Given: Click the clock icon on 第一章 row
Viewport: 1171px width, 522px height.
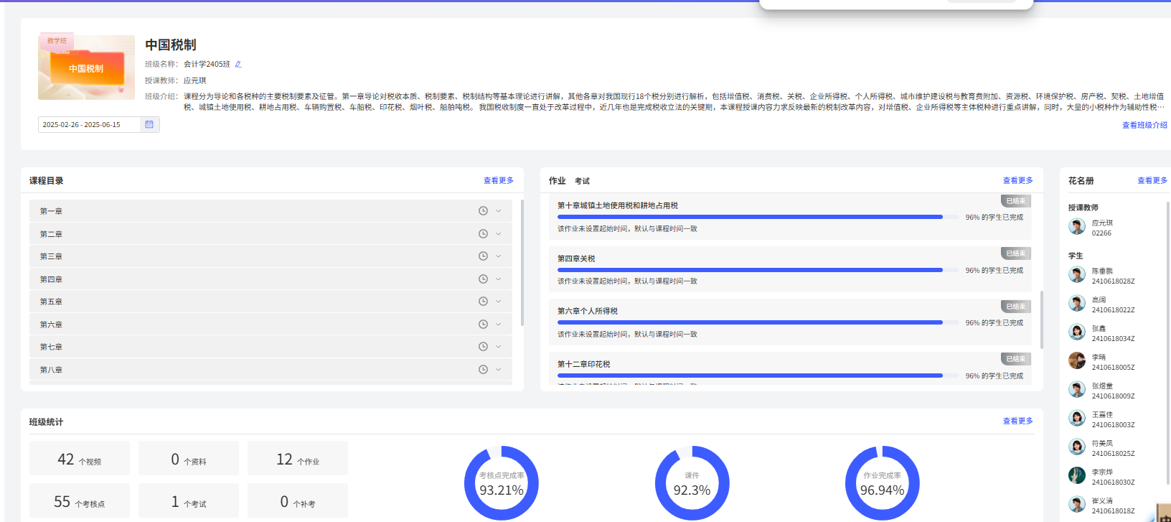Looking at the screenshot, I should pyautogui.click(x=483, y=211).
